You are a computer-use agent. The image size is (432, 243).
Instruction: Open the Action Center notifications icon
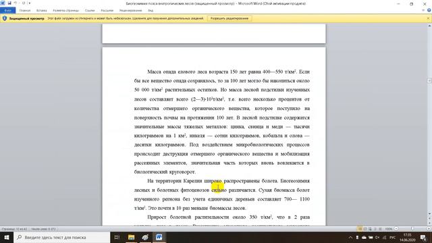(x=423, y=238)
